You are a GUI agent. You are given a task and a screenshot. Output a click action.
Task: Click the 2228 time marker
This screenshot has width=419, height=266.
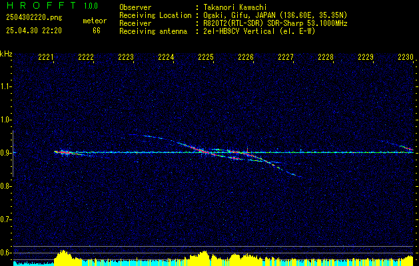326,57
